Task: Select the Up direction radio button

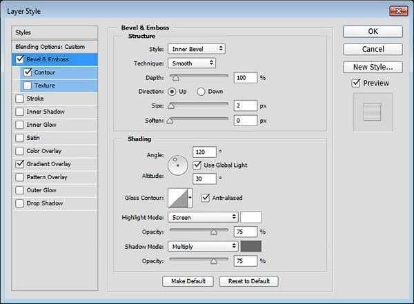Action: 172,92
